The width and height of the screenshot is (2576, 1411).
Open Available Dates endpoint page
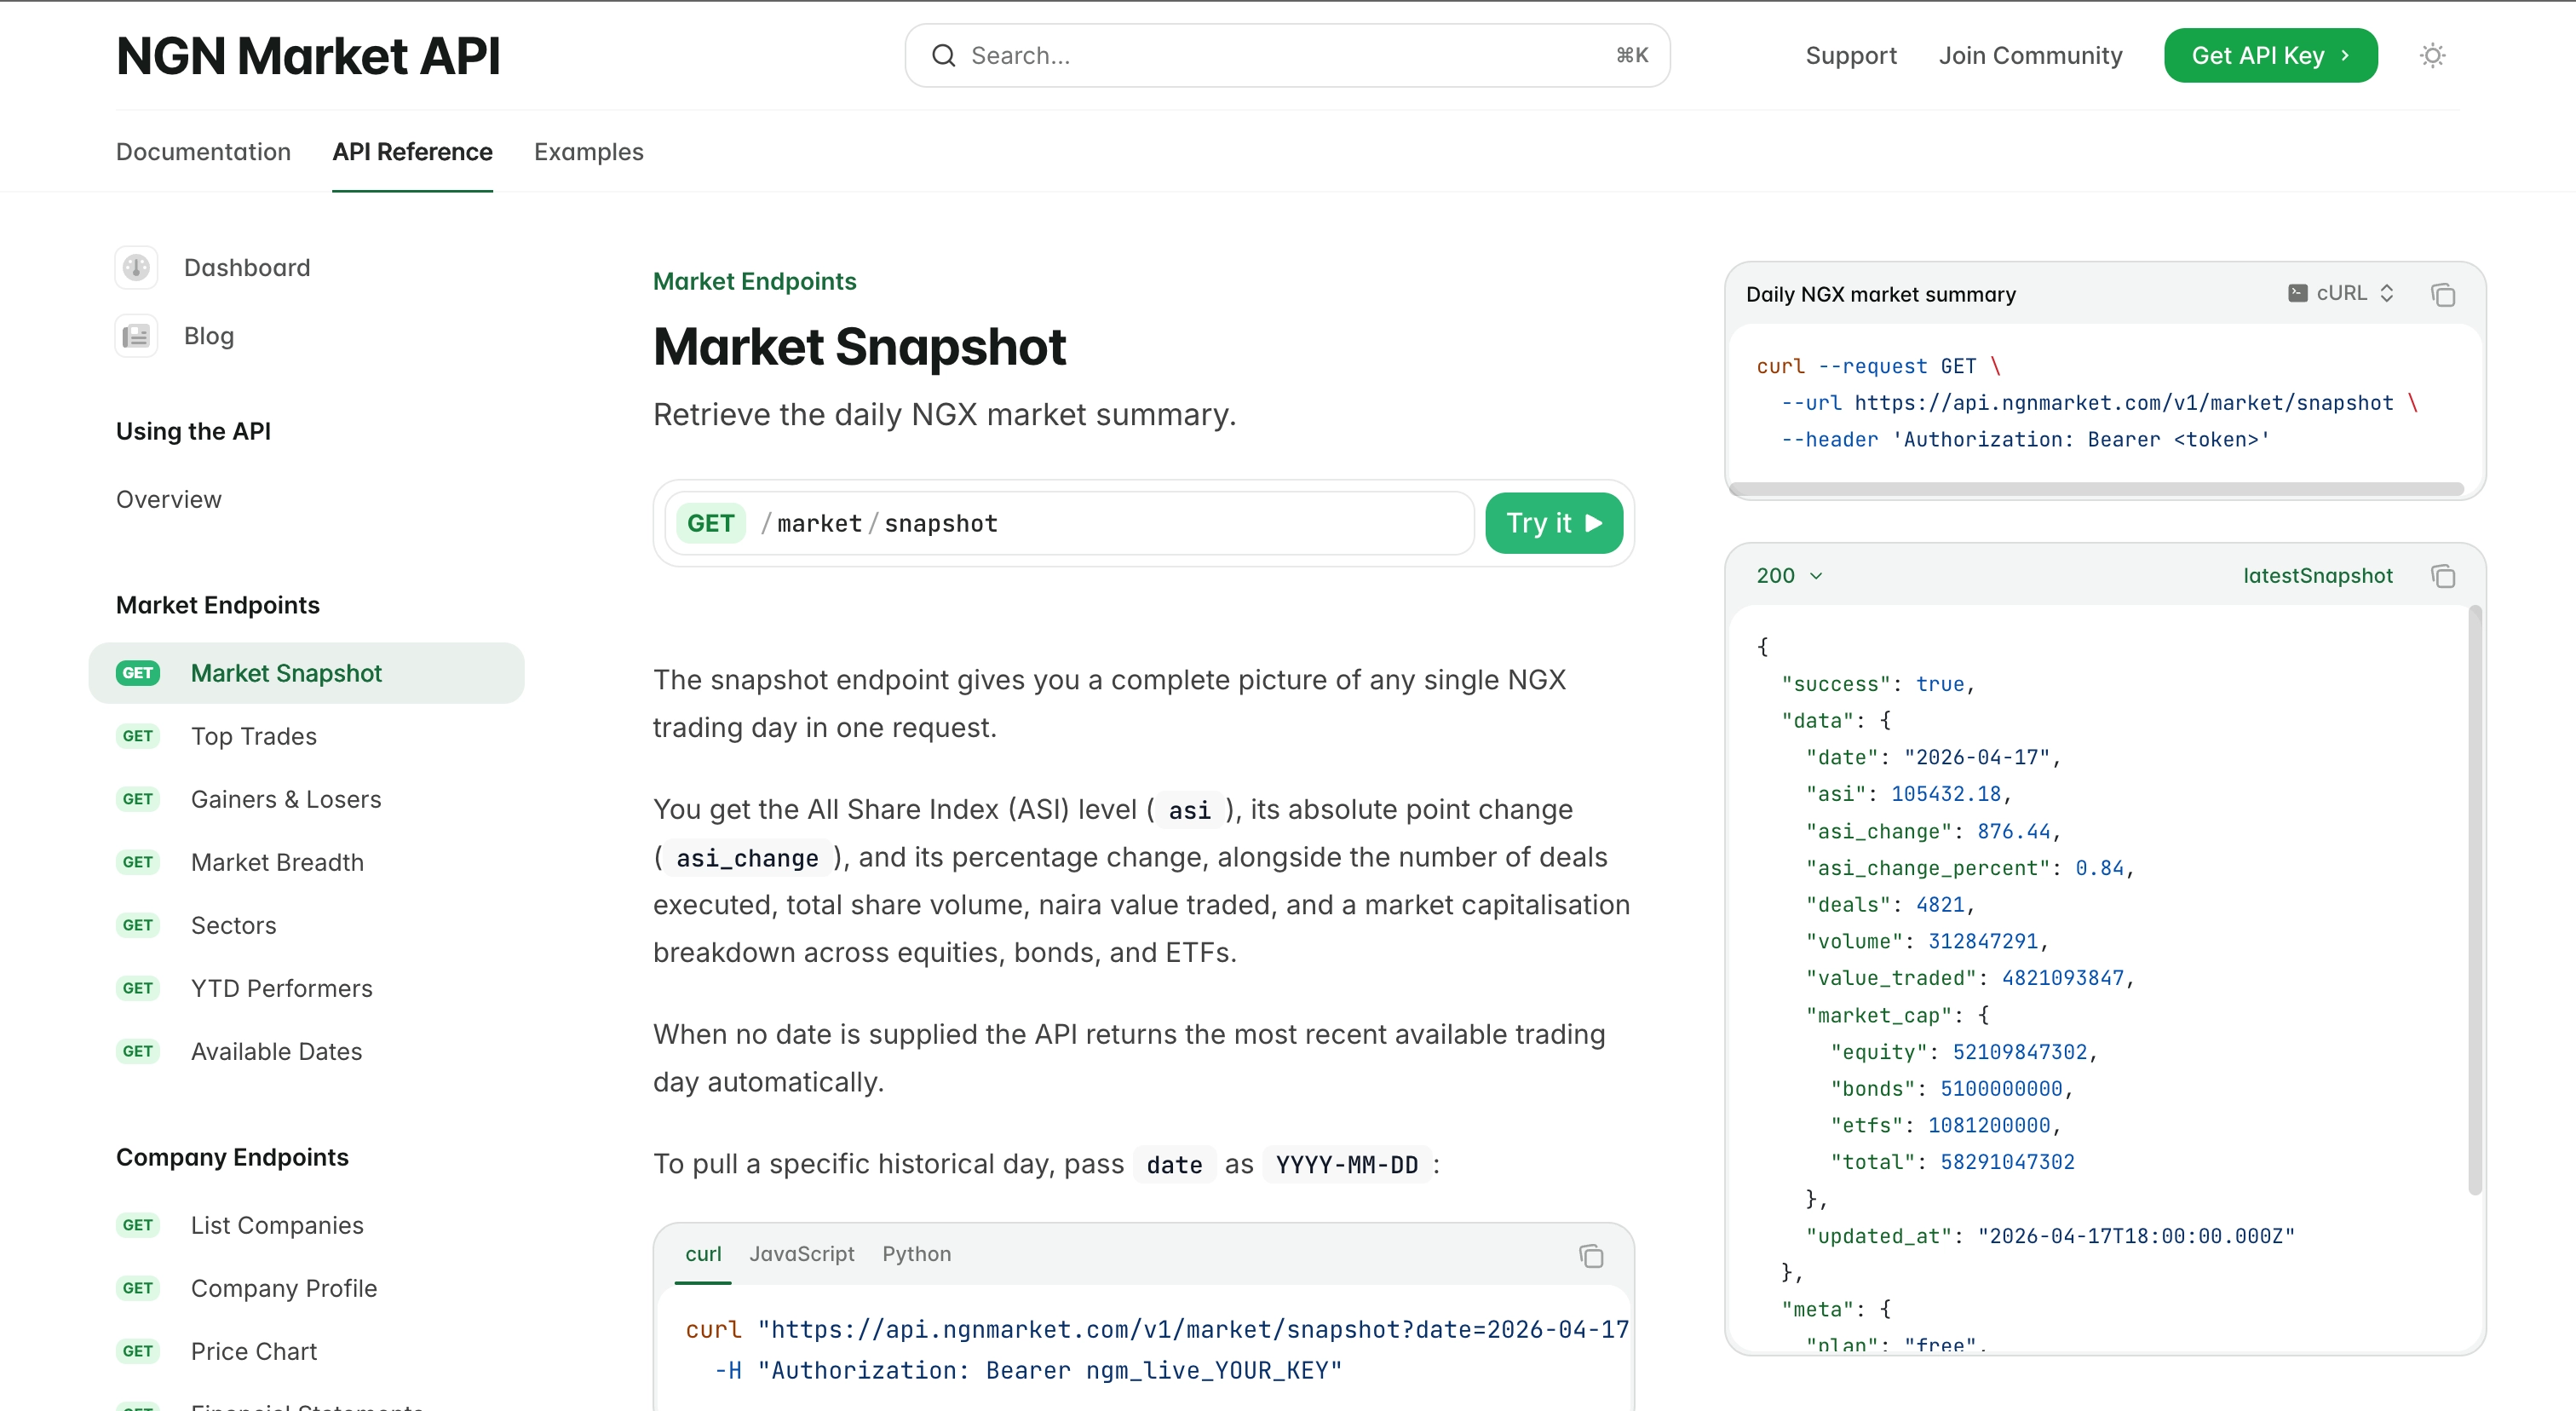[x=276, y=1051]
